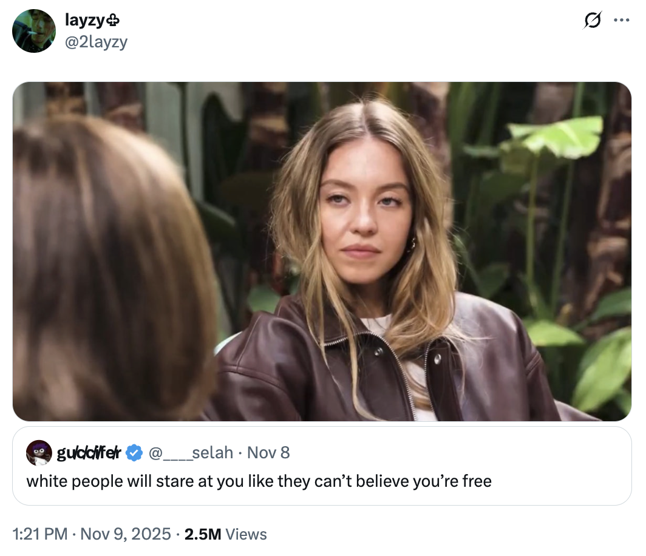This screenshot has width=646, height=556.
Task: Open the post options ellipsis menu
Action: click(x=622, y=20)
